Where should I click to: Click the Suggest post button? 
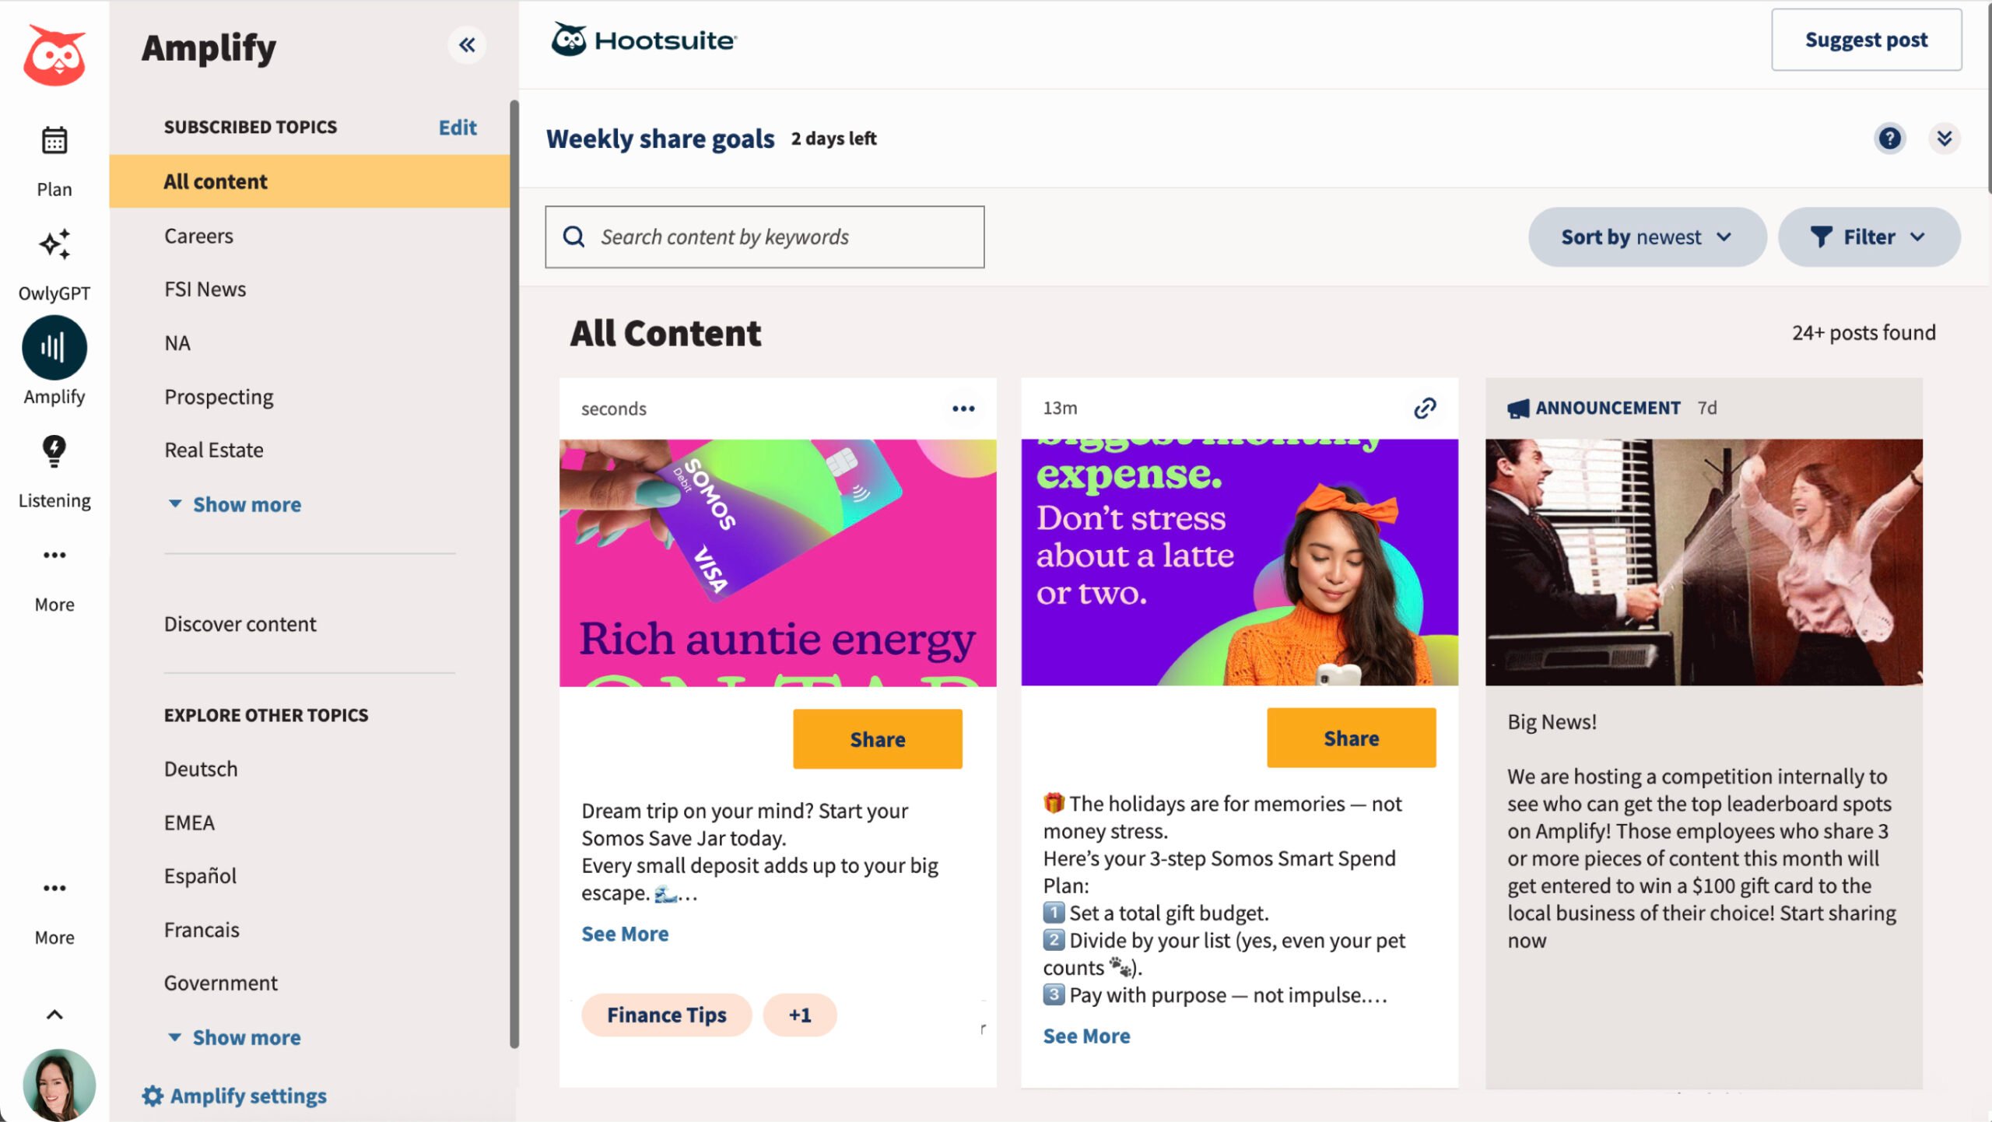(1866, 40)
